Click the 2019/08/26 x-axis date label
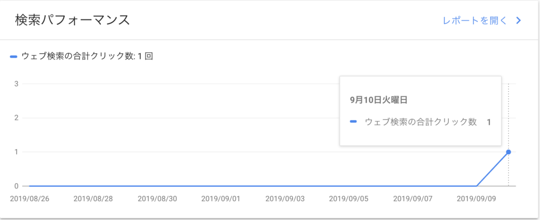The image size is (540, 220). (30, 199)
